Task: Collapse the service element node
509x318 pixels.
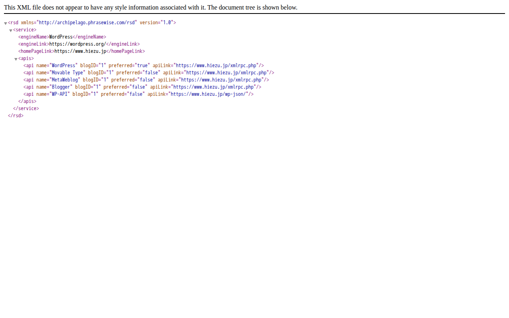Action: tap(11, 30)
